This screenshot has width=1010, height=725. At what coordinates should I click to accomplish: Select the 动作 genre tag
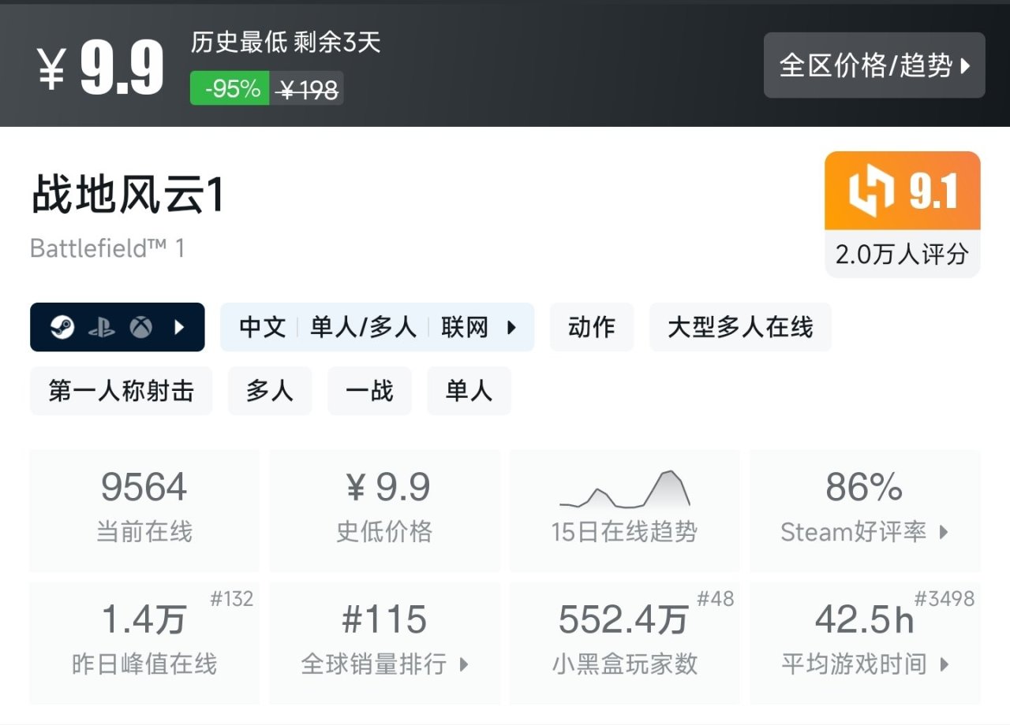coord(592,327)
